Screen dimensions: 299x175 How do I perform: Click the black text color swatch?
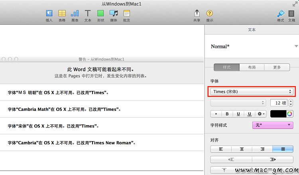click(x=278, y=114)
